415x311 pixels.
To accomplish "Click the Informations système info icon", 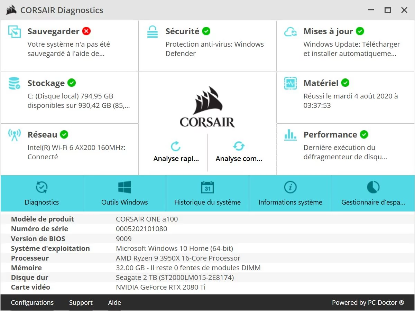I will tap(290, 187).
